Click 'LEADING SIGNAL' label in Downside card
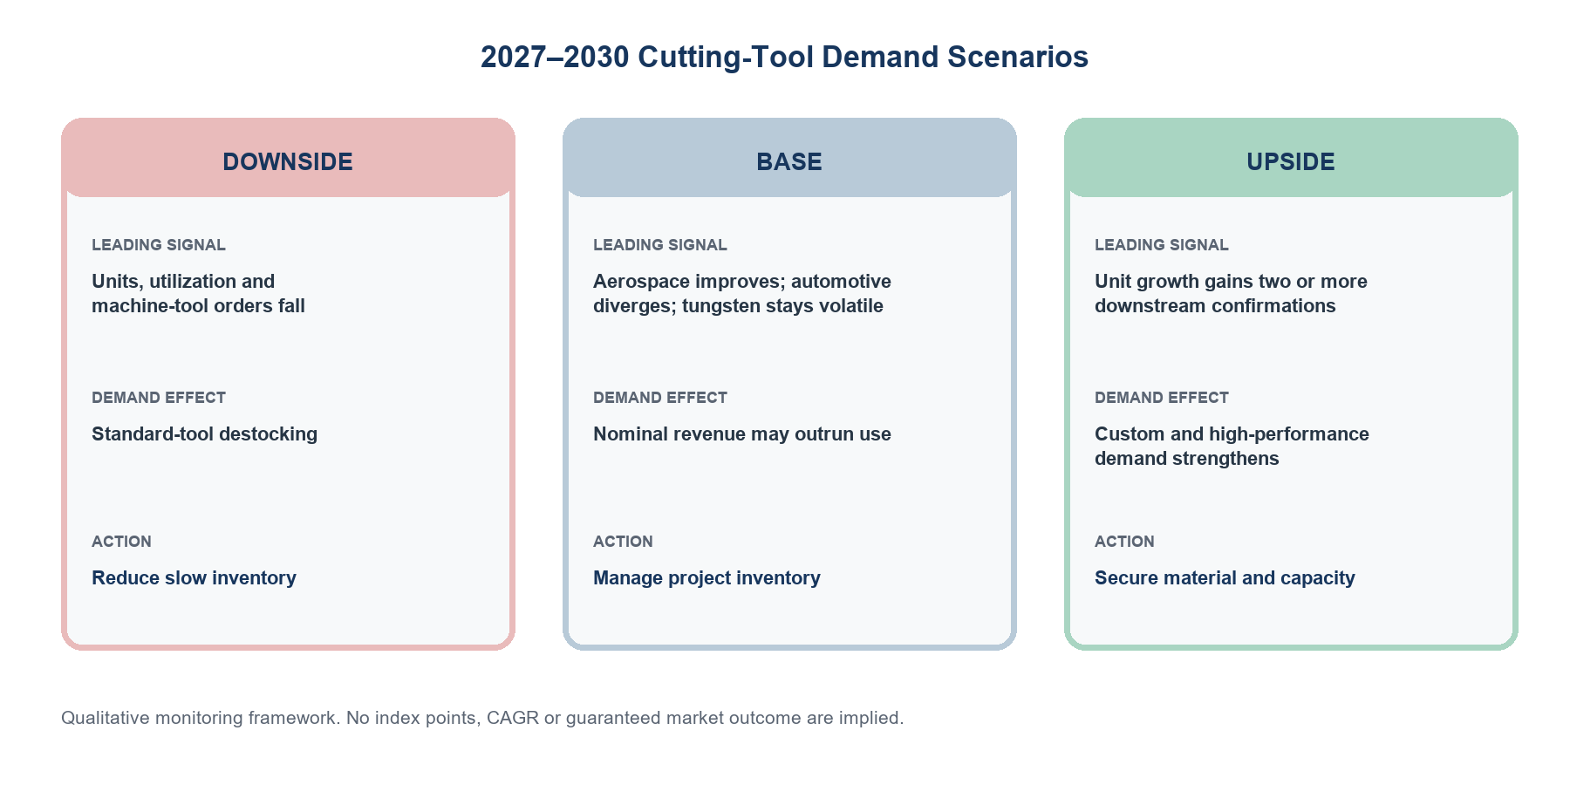Viewport: 1570px width, 785px height. click(x=159, y=245)
